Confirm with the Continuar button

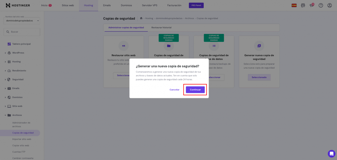[195, 90]
